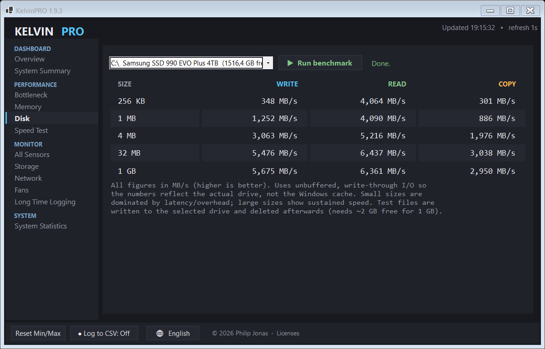Viewport: 545px width, 349px height.
Task: Click the 3,038 MB/s copy value
Action: (493, 153)
